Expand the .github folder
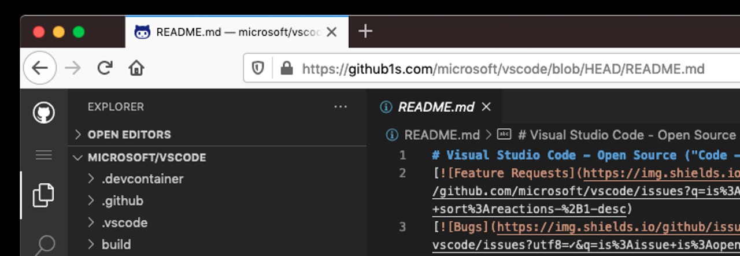 [x=217, y=201]
